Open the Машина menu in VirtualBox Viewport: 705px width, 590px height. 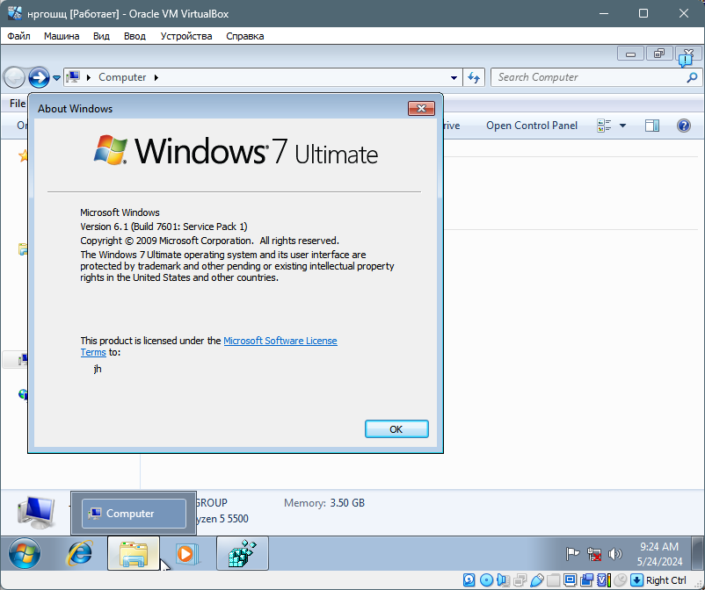point(62,36)
